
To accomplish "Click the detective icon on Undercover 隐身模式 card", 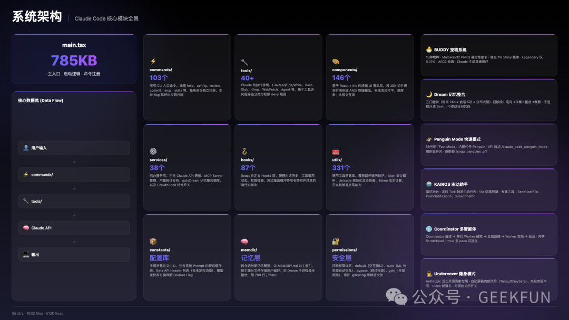I will point(428,274).
